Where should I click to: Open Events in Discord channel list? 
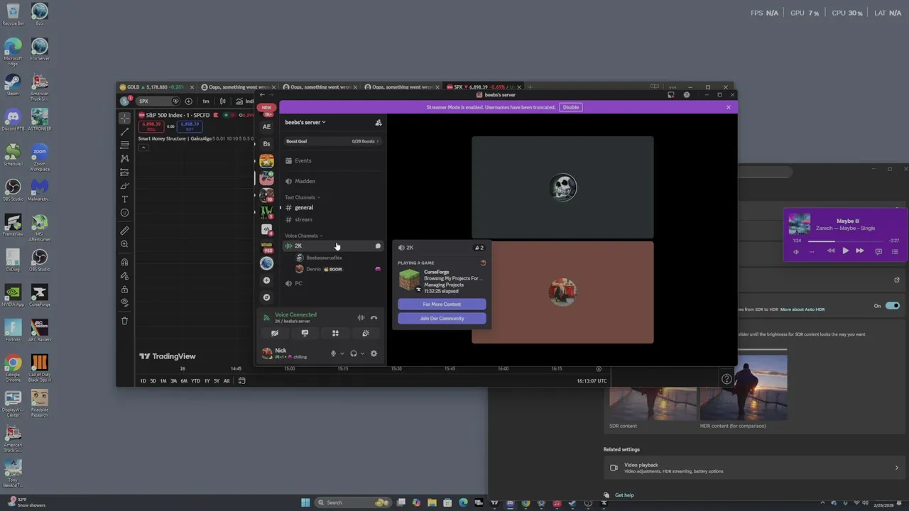[333, 160]
